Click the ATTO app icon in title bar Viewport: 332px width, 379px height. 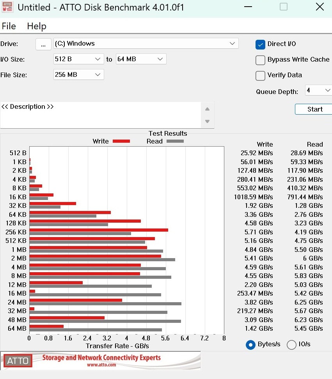(x=7, y=7)
